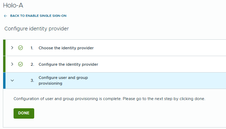This screenshot has height=129, width=226.
Task: Click step 2 green checkmark icon
Action: point(20,64)
